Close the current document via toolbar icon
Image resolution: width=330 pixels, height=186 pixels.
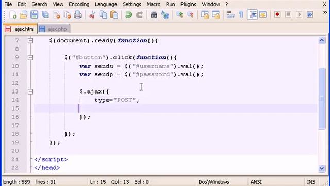coord(56,15)
